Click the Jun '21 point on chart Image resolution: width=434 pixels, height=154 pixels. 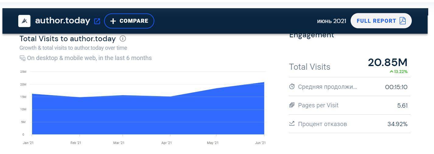264,82
